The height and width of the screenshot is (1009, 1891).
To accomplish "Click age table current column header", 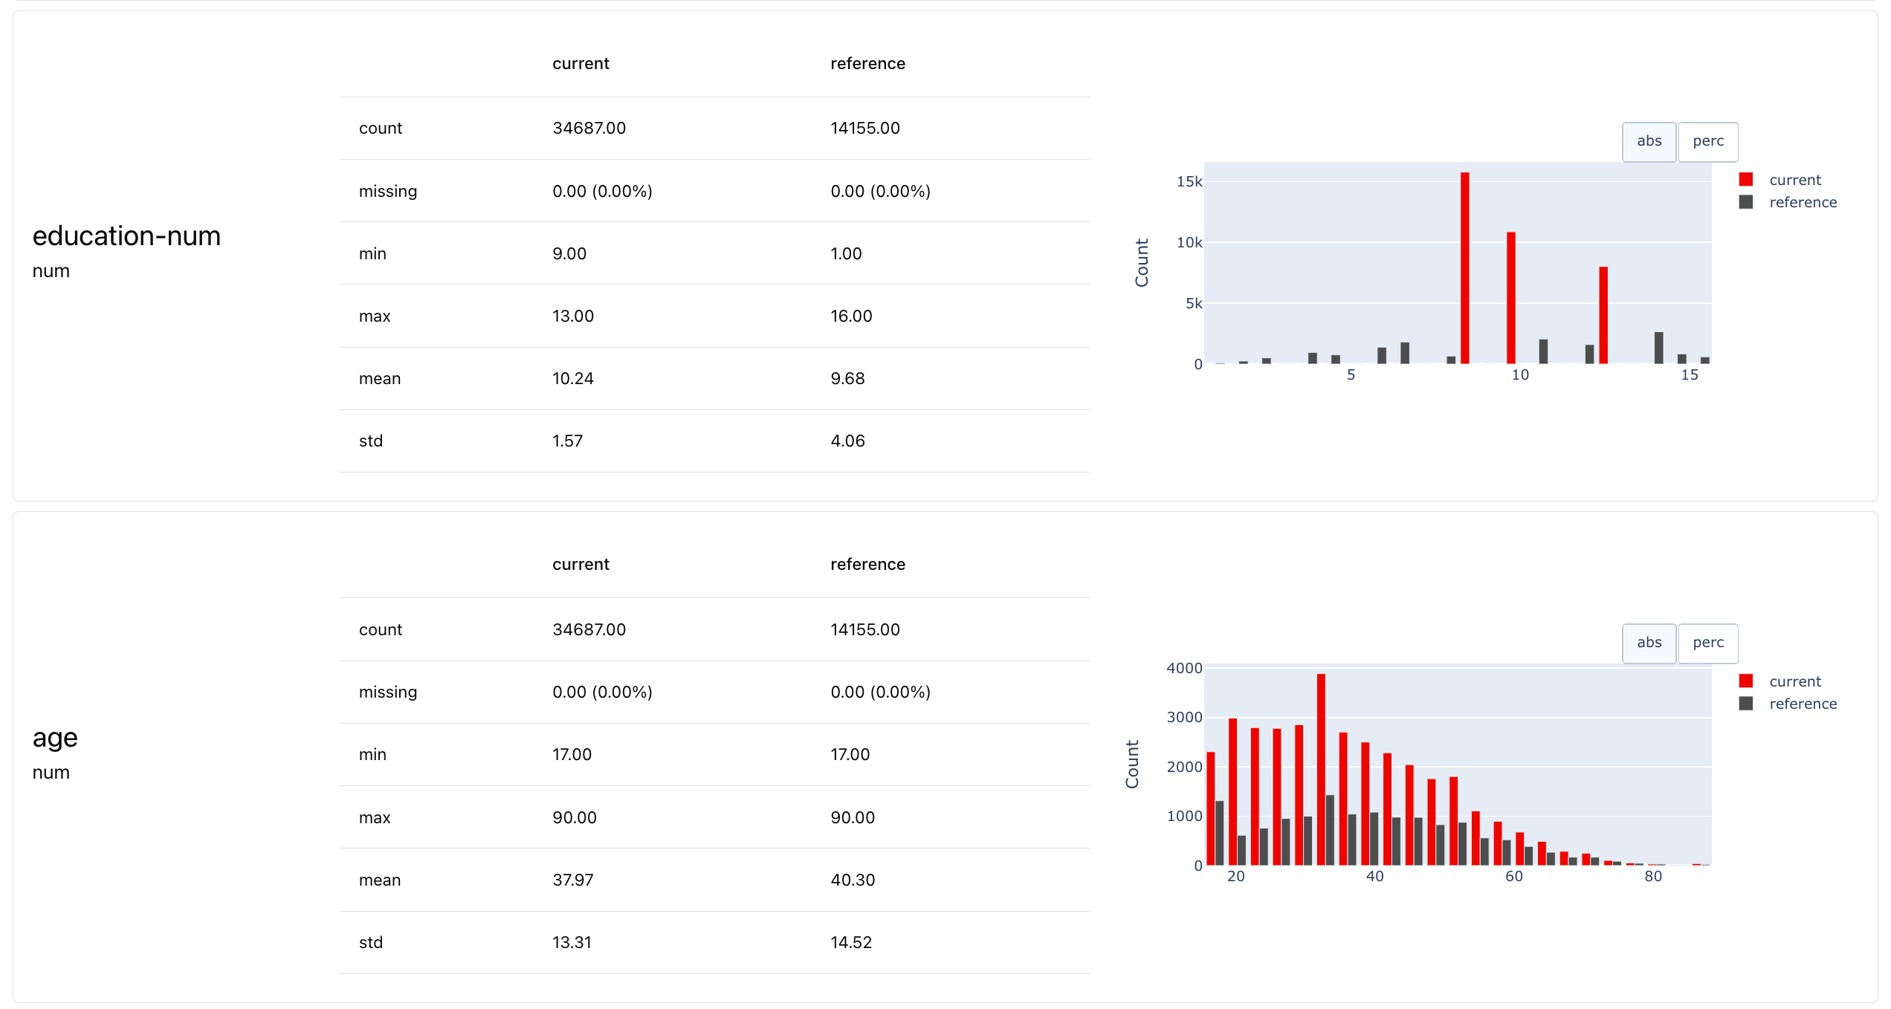I will pyautogui.click(x=580, y=565).
